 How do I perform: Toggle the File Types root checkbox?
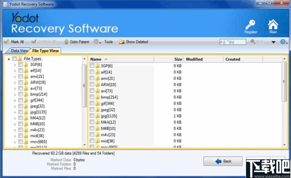pyautogui.click(x=14, y=59)
